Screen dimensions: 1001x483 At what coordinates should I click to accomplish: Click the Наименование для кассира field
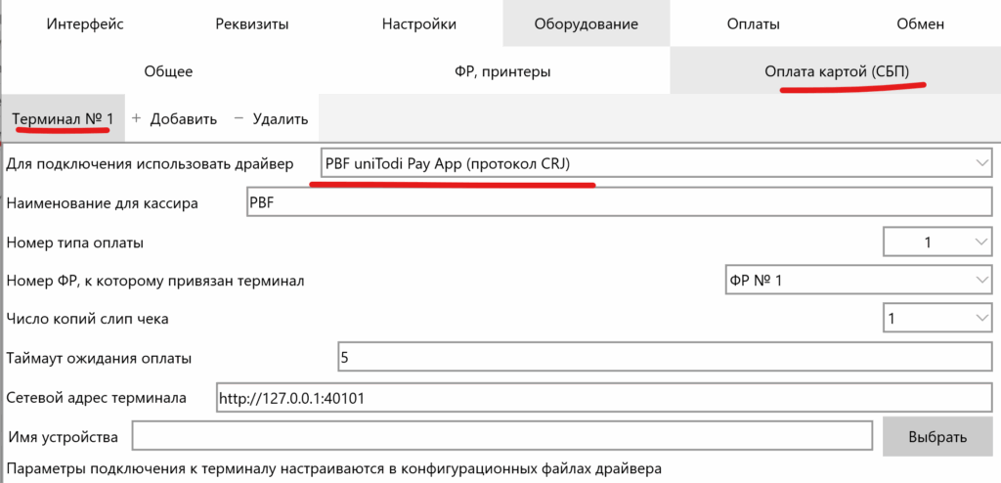[x=618, y=202]
